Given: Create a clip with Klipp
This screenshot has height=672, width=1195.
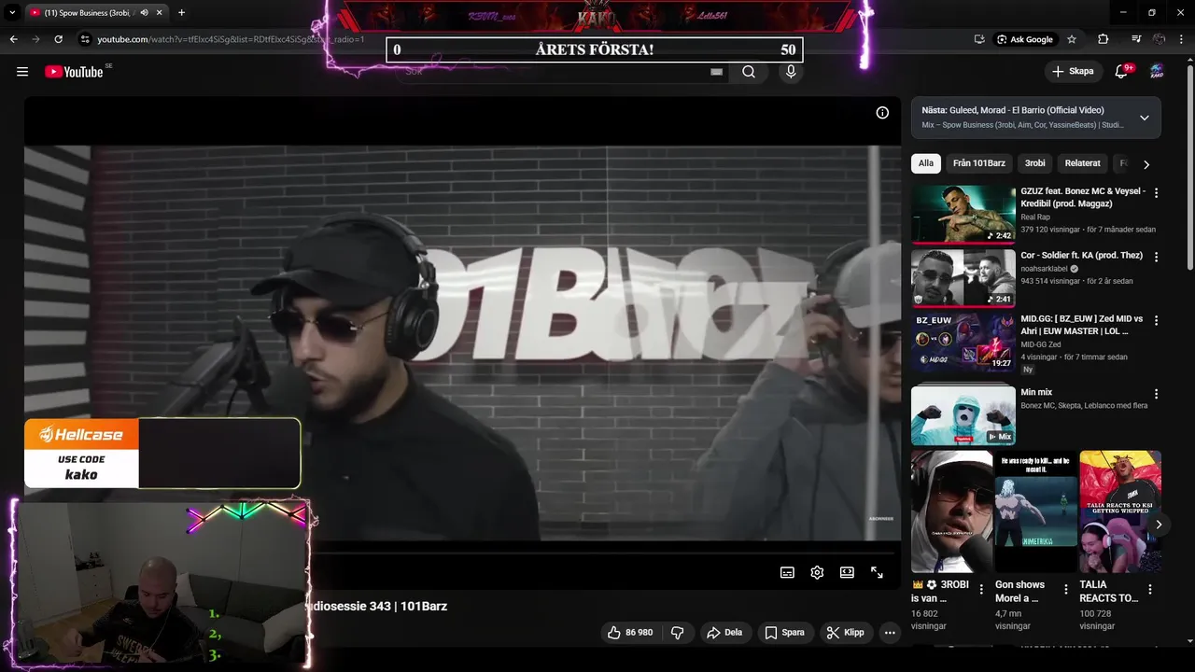Looking at the screenshot, I should click(845, 633).
